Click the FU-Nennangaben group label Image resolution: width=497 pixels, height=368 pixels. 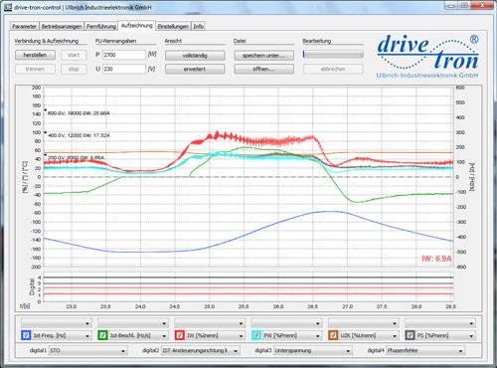point(116,41)
